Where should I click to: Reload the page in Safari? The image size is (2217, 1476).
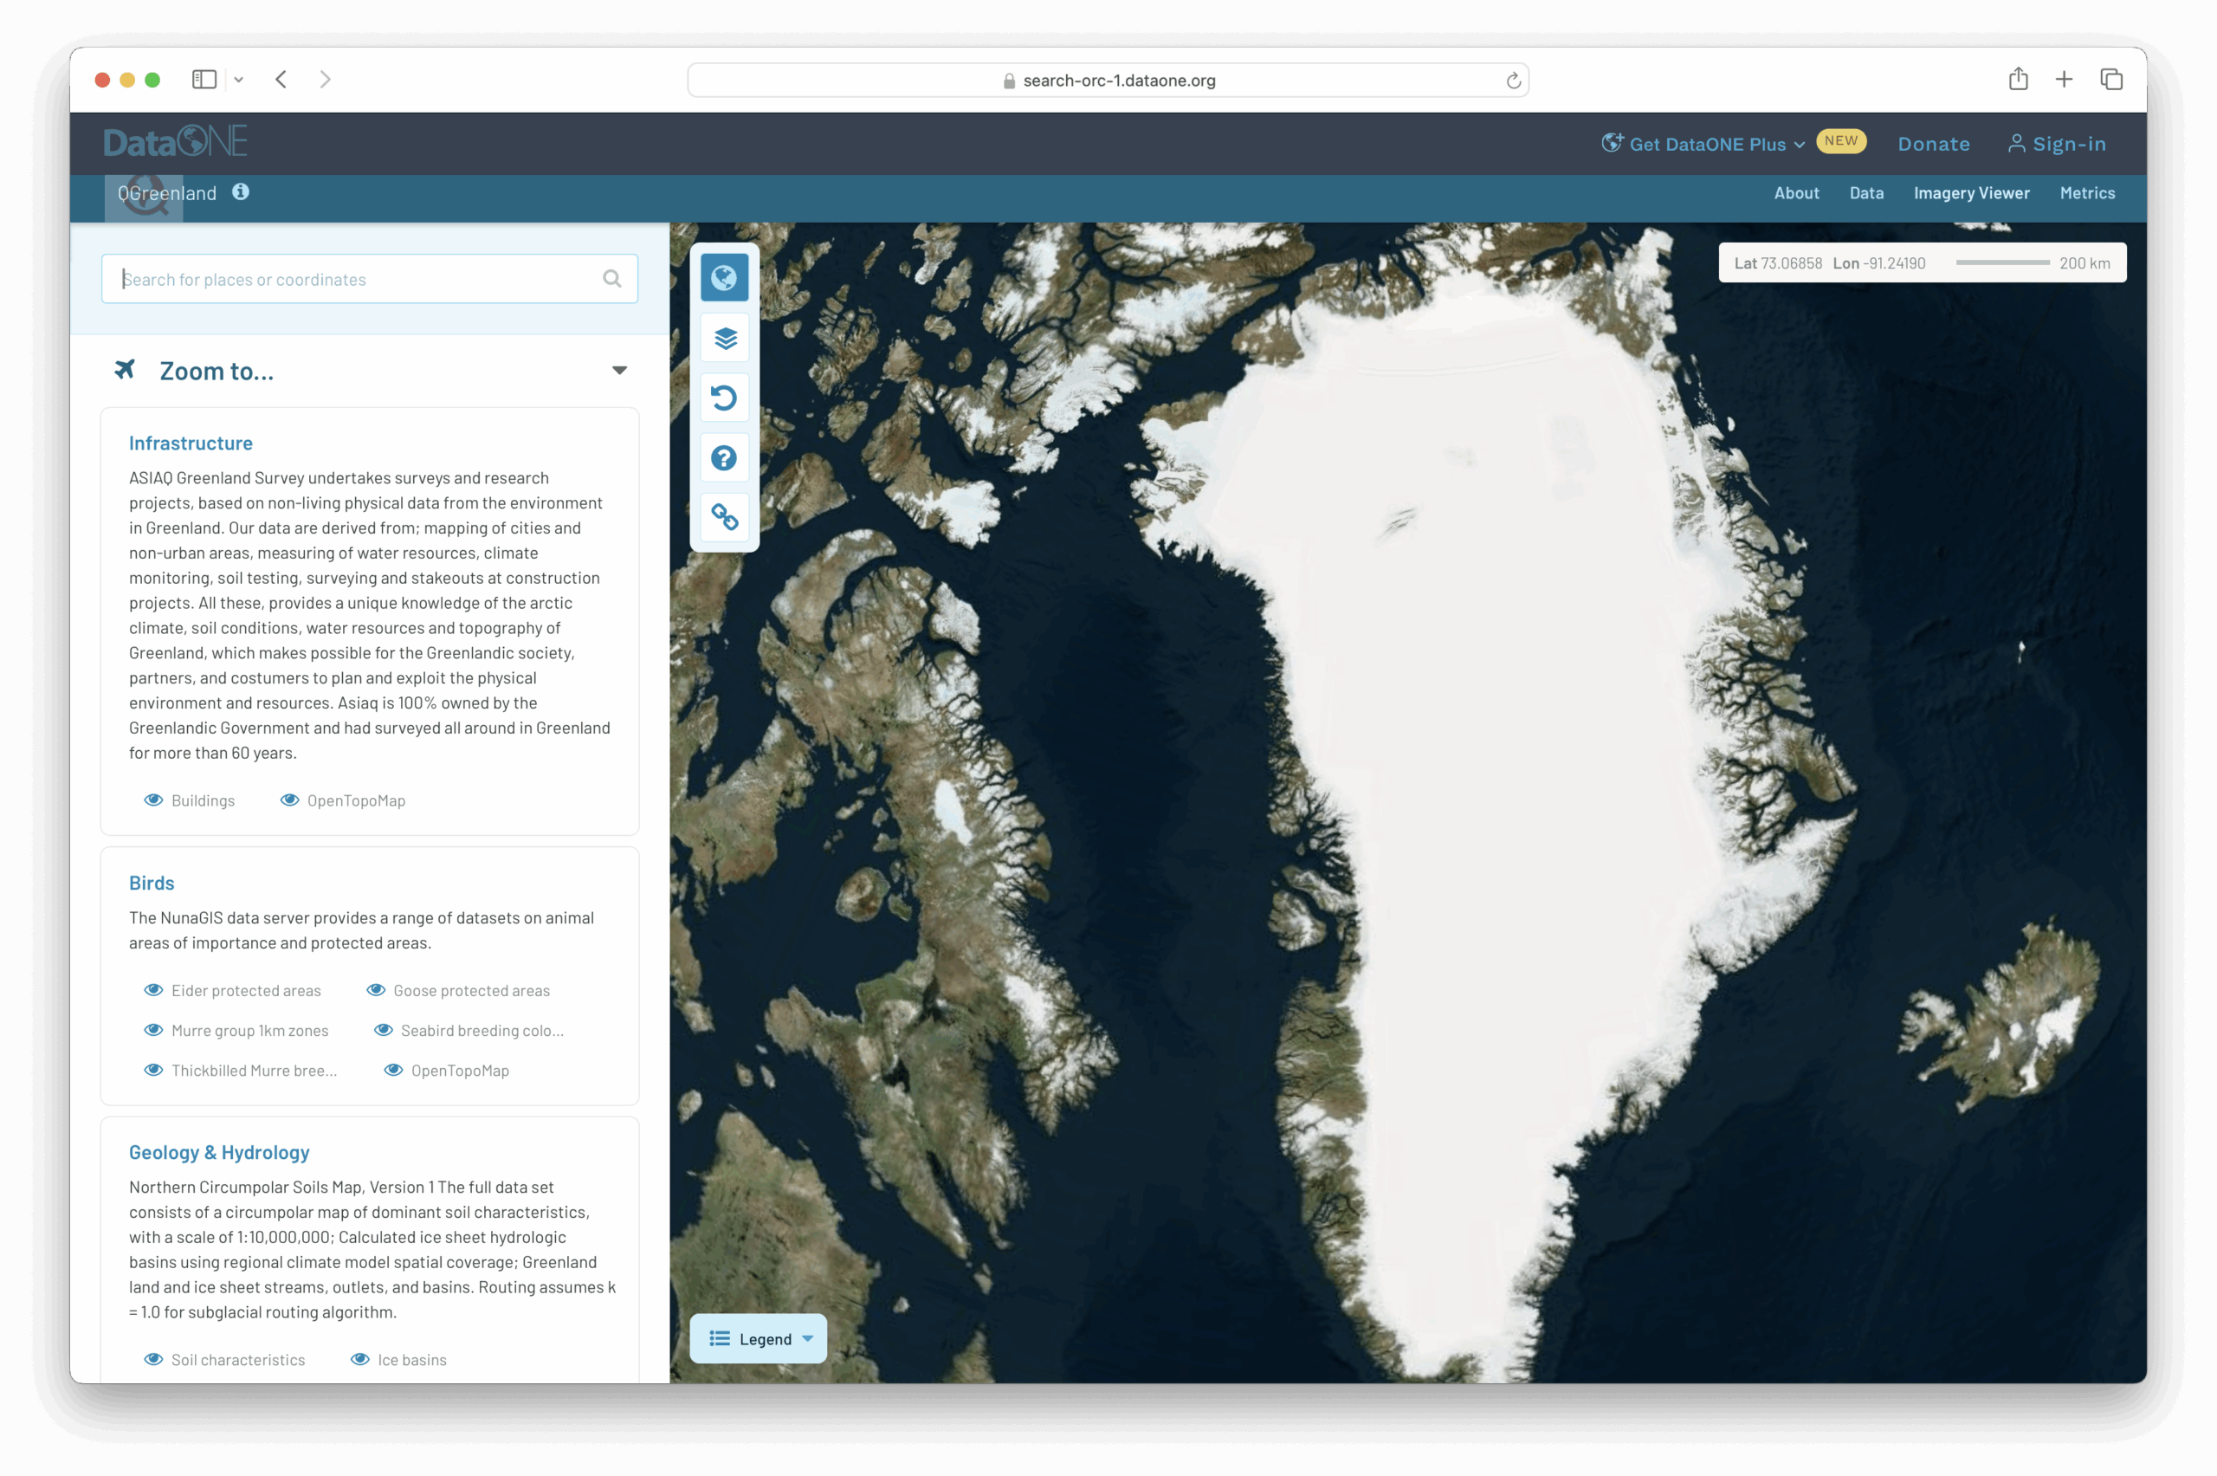[x=1513, y=81]
